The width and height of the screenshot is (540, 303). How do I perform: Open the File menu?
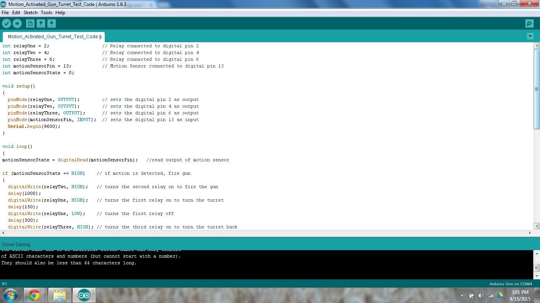[x=5, y=13]
